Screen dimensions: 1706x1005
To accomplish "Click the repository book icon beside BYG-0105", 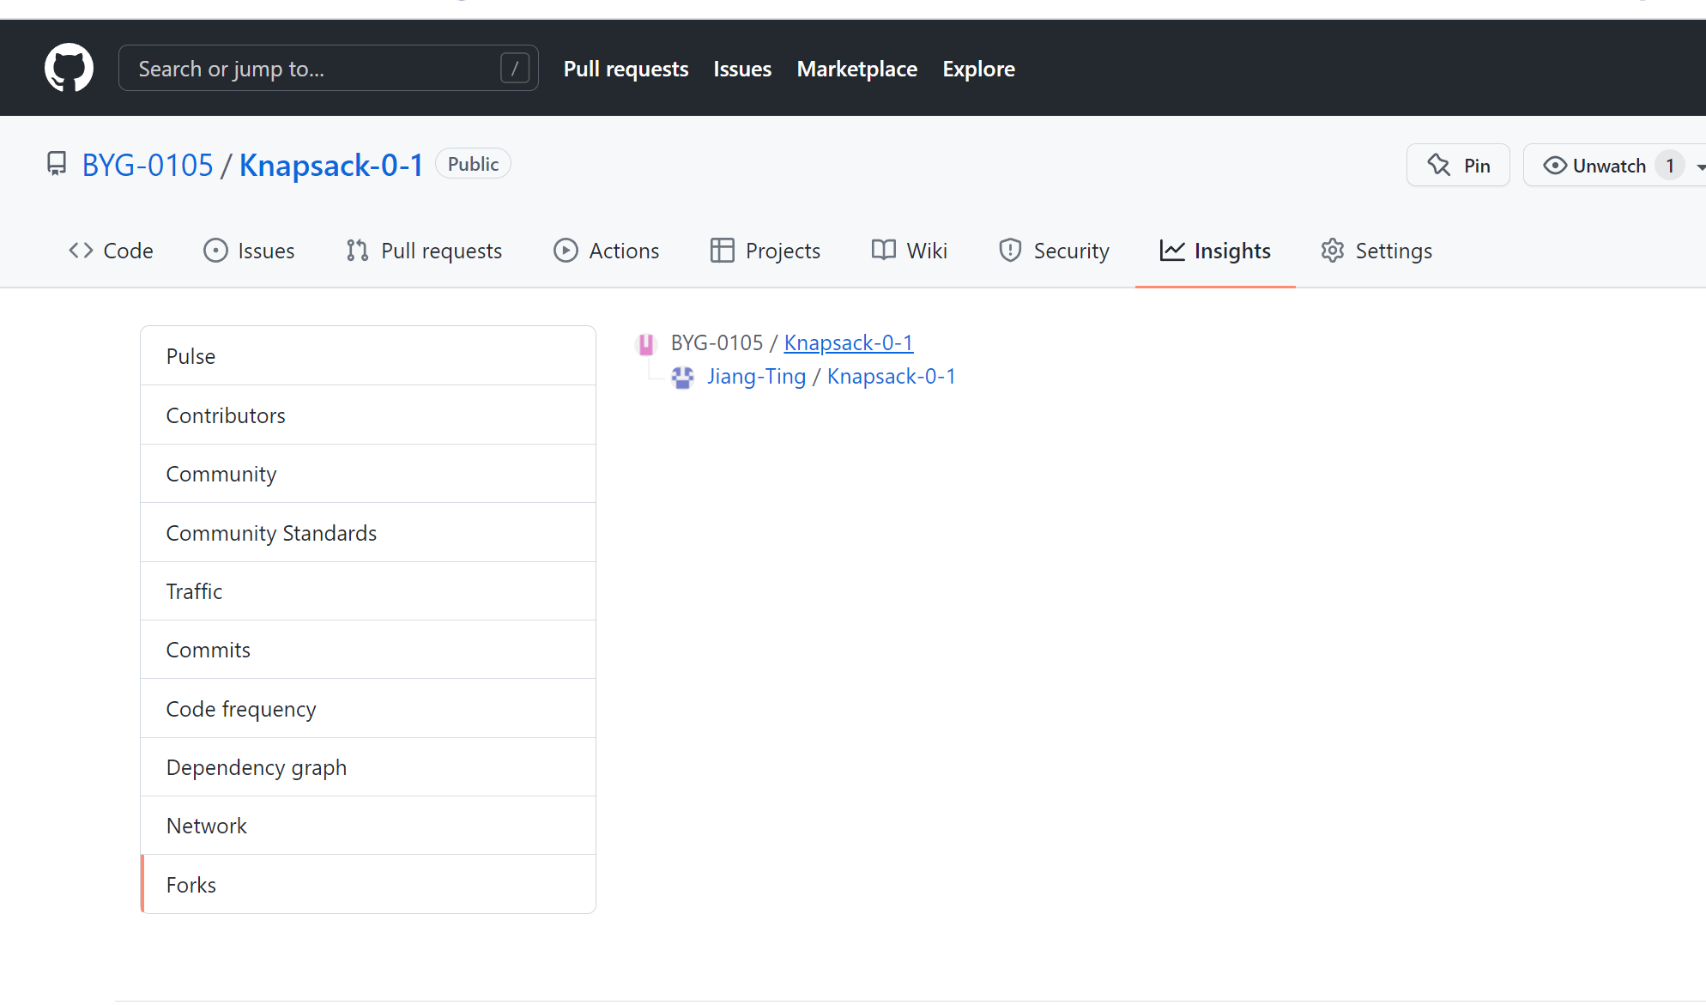I will [x=57, y=164].
